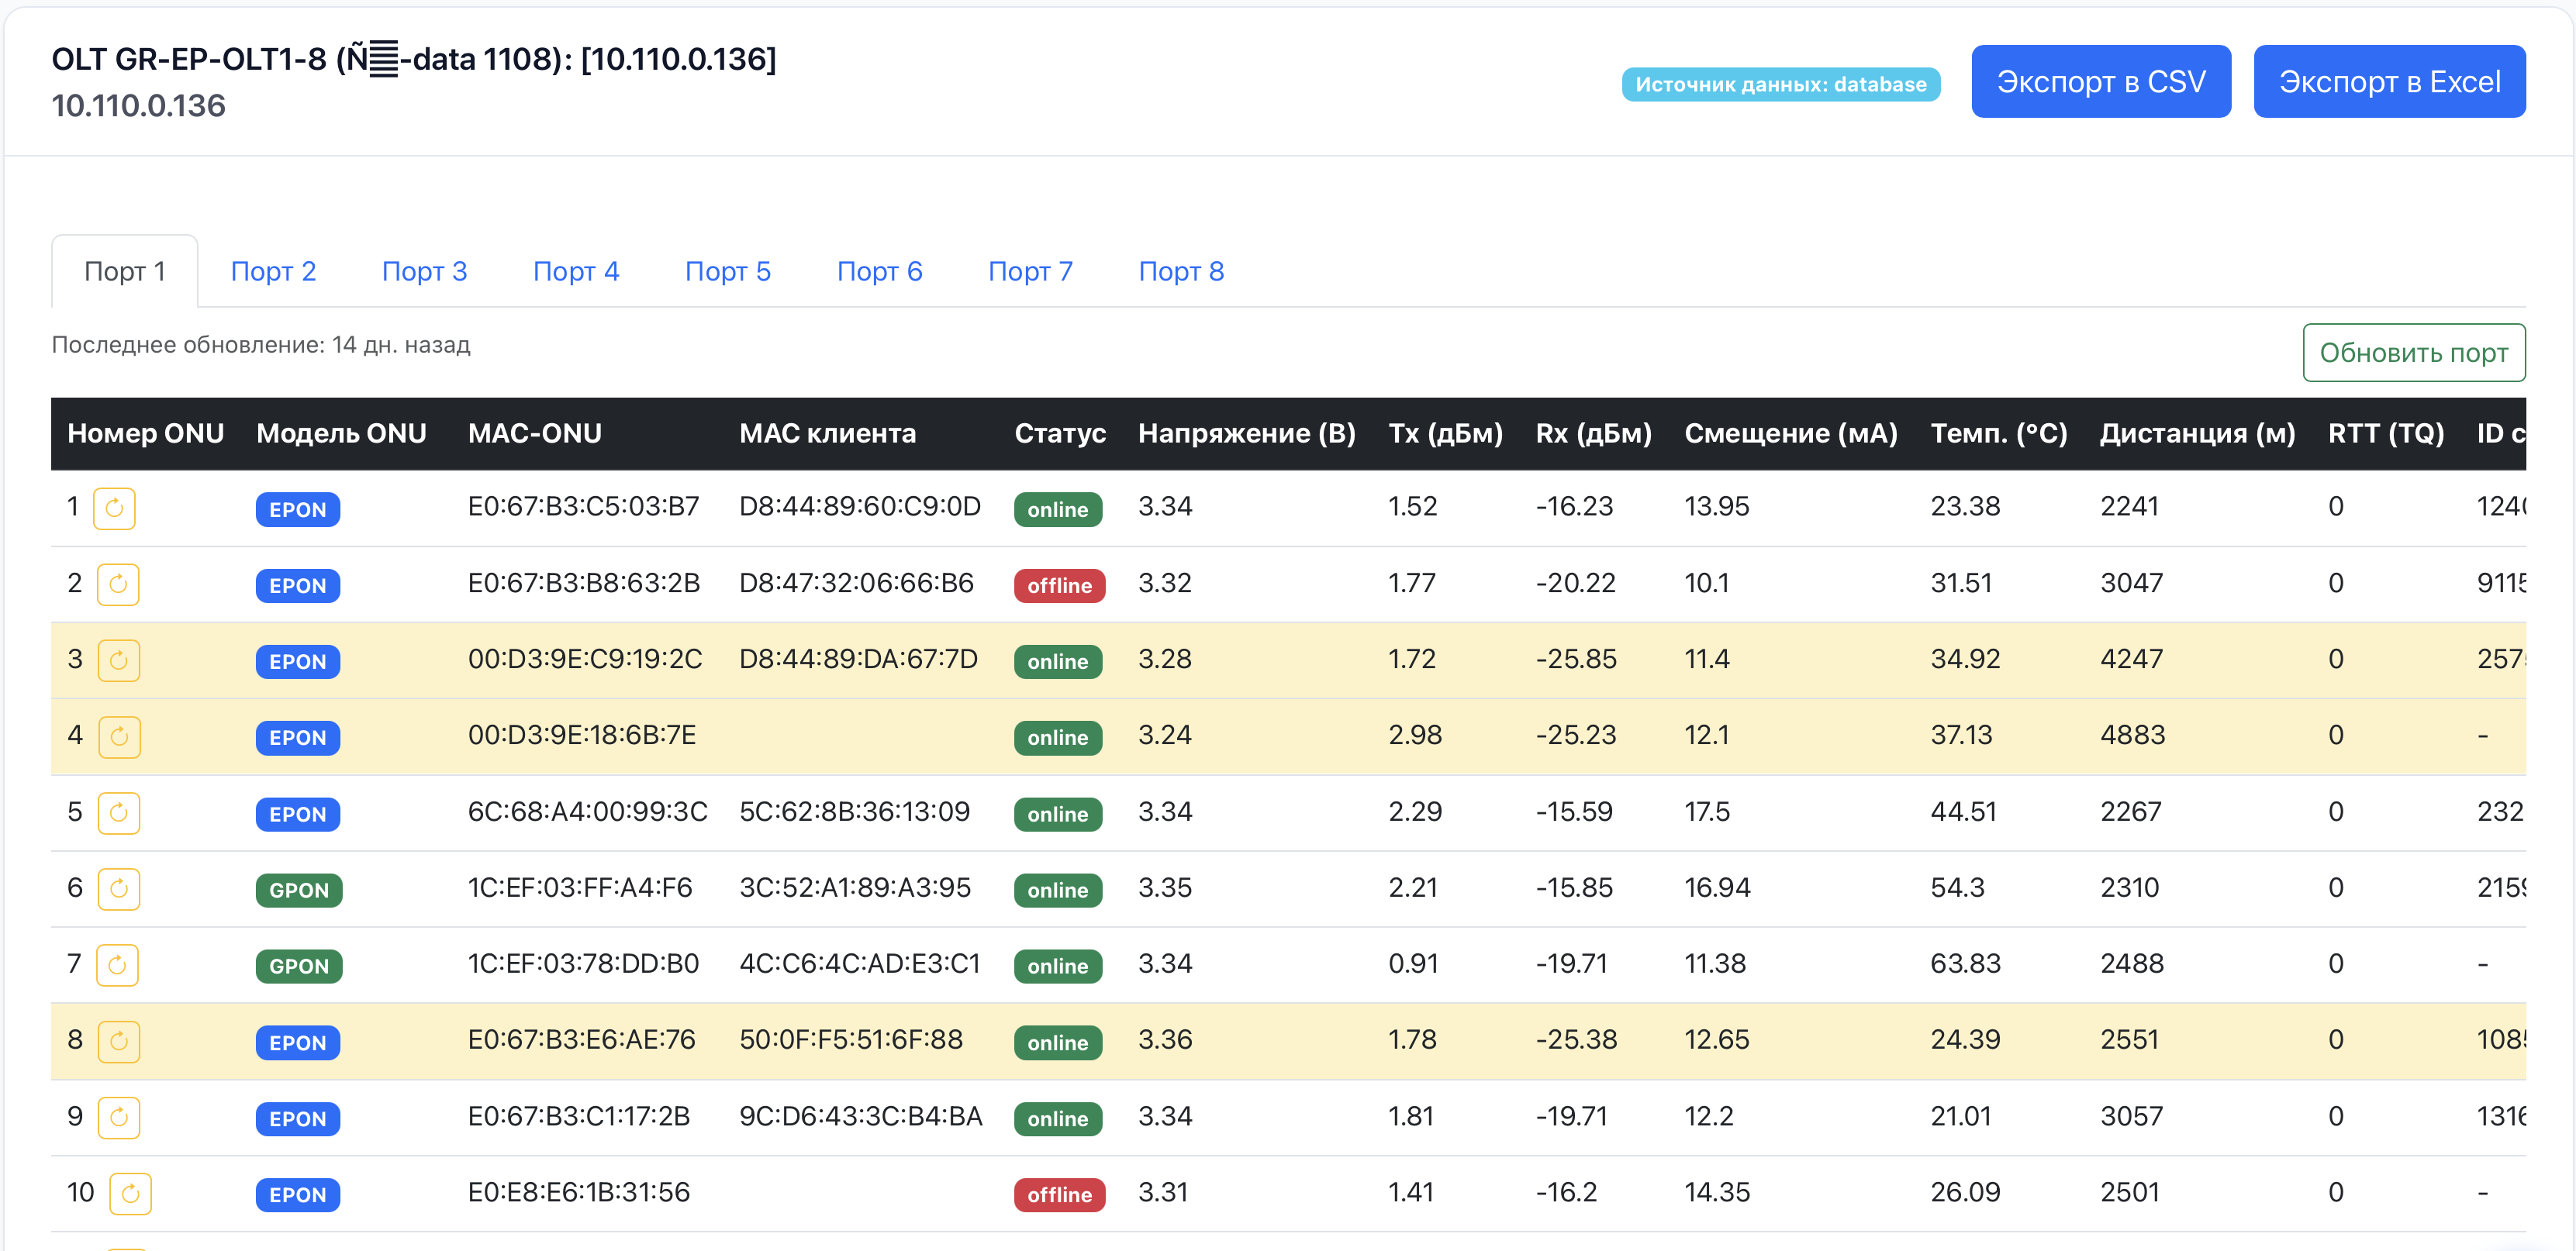Image resolution: width=2576 pixels, height=1251 pixels.
Task: Open the Порт 5 tab
Action: point(728,271)
